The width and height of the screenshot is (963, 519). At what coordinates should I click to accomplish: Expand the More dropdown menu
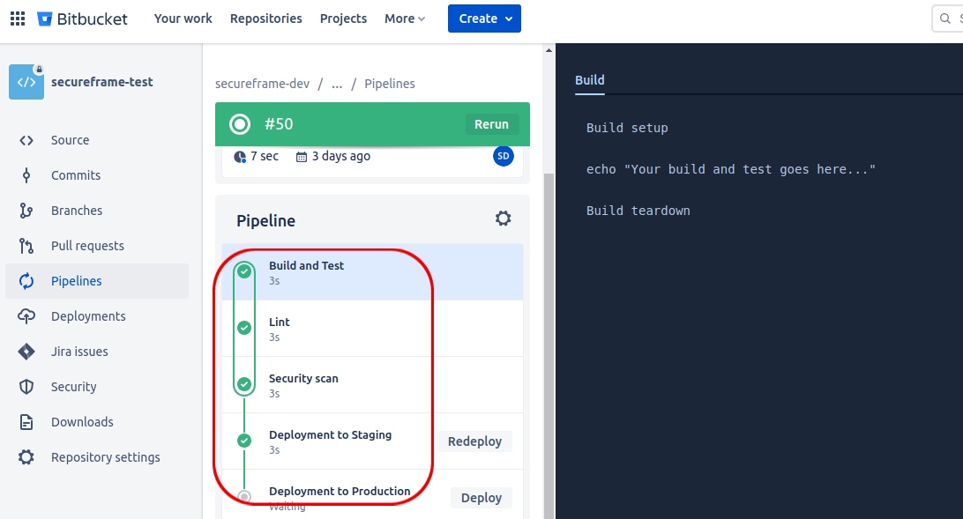click(405, 19)
